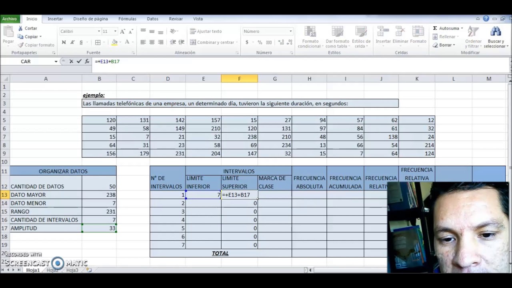Decrease font size with the small A icon

coord(132,31)
